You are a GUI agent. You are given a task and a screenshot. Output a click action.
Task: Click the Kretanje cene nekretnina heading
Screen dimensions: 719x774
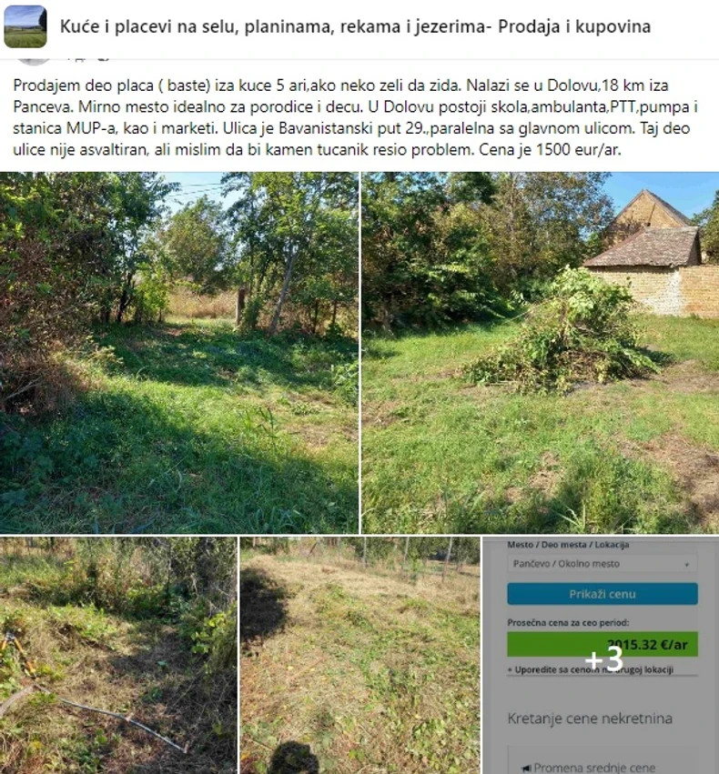590,719
